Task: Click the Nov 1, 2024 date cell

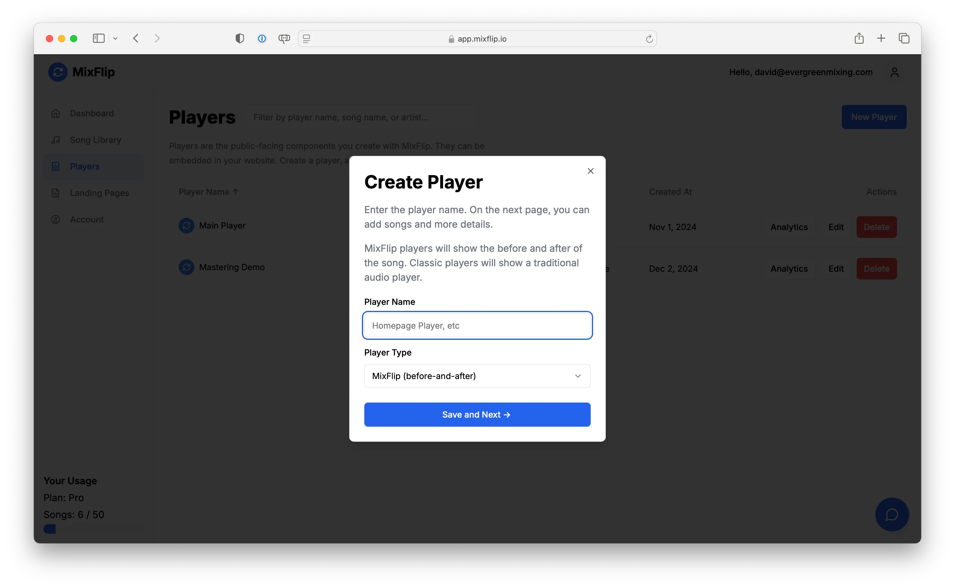Action: pyautogui.click(x=672, y=227)
